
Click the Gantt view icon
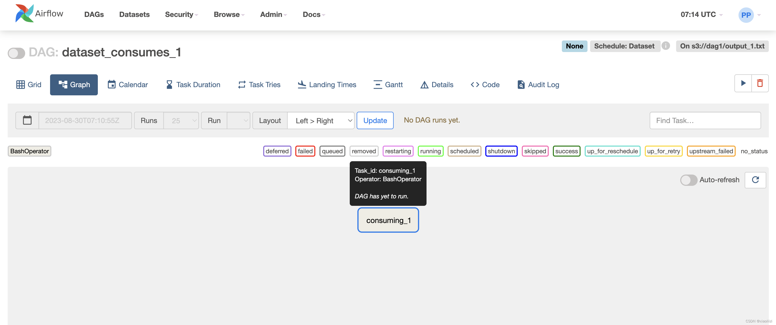pyautogui.click(x=377, y=85)
